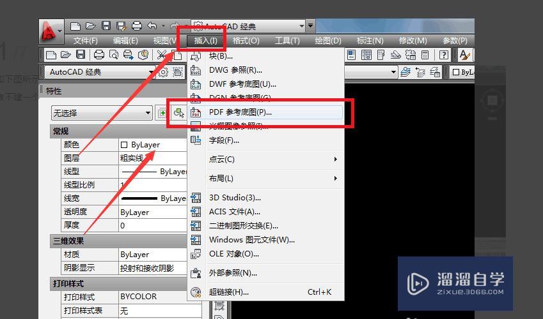Viewport: 543px width, 319px height.
Task: Open the 文件(F) menu
Action: point(85,41)
